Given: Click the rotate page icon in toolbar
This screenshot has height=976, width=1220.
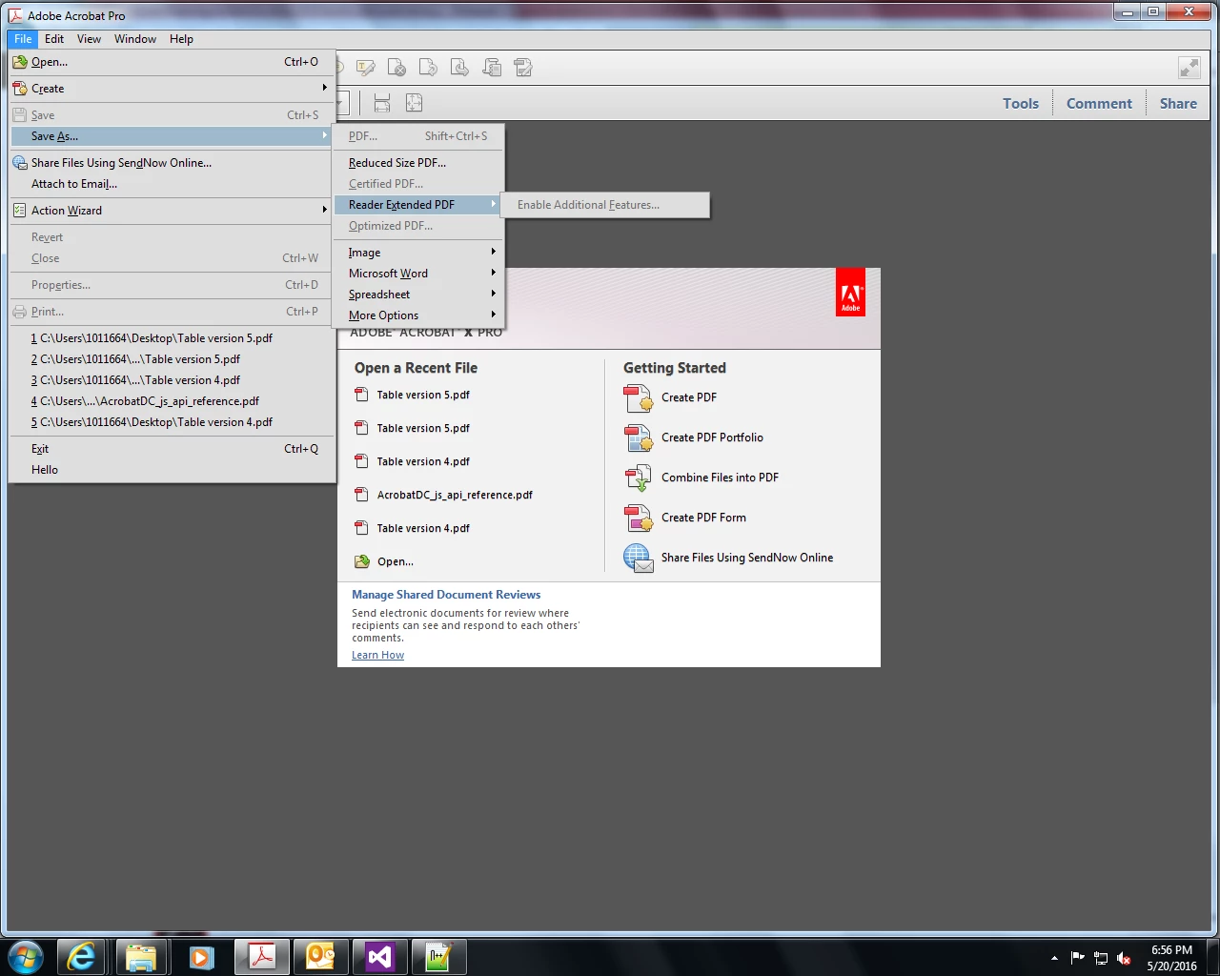Looking at the screenshot, I should coord(428,68).
